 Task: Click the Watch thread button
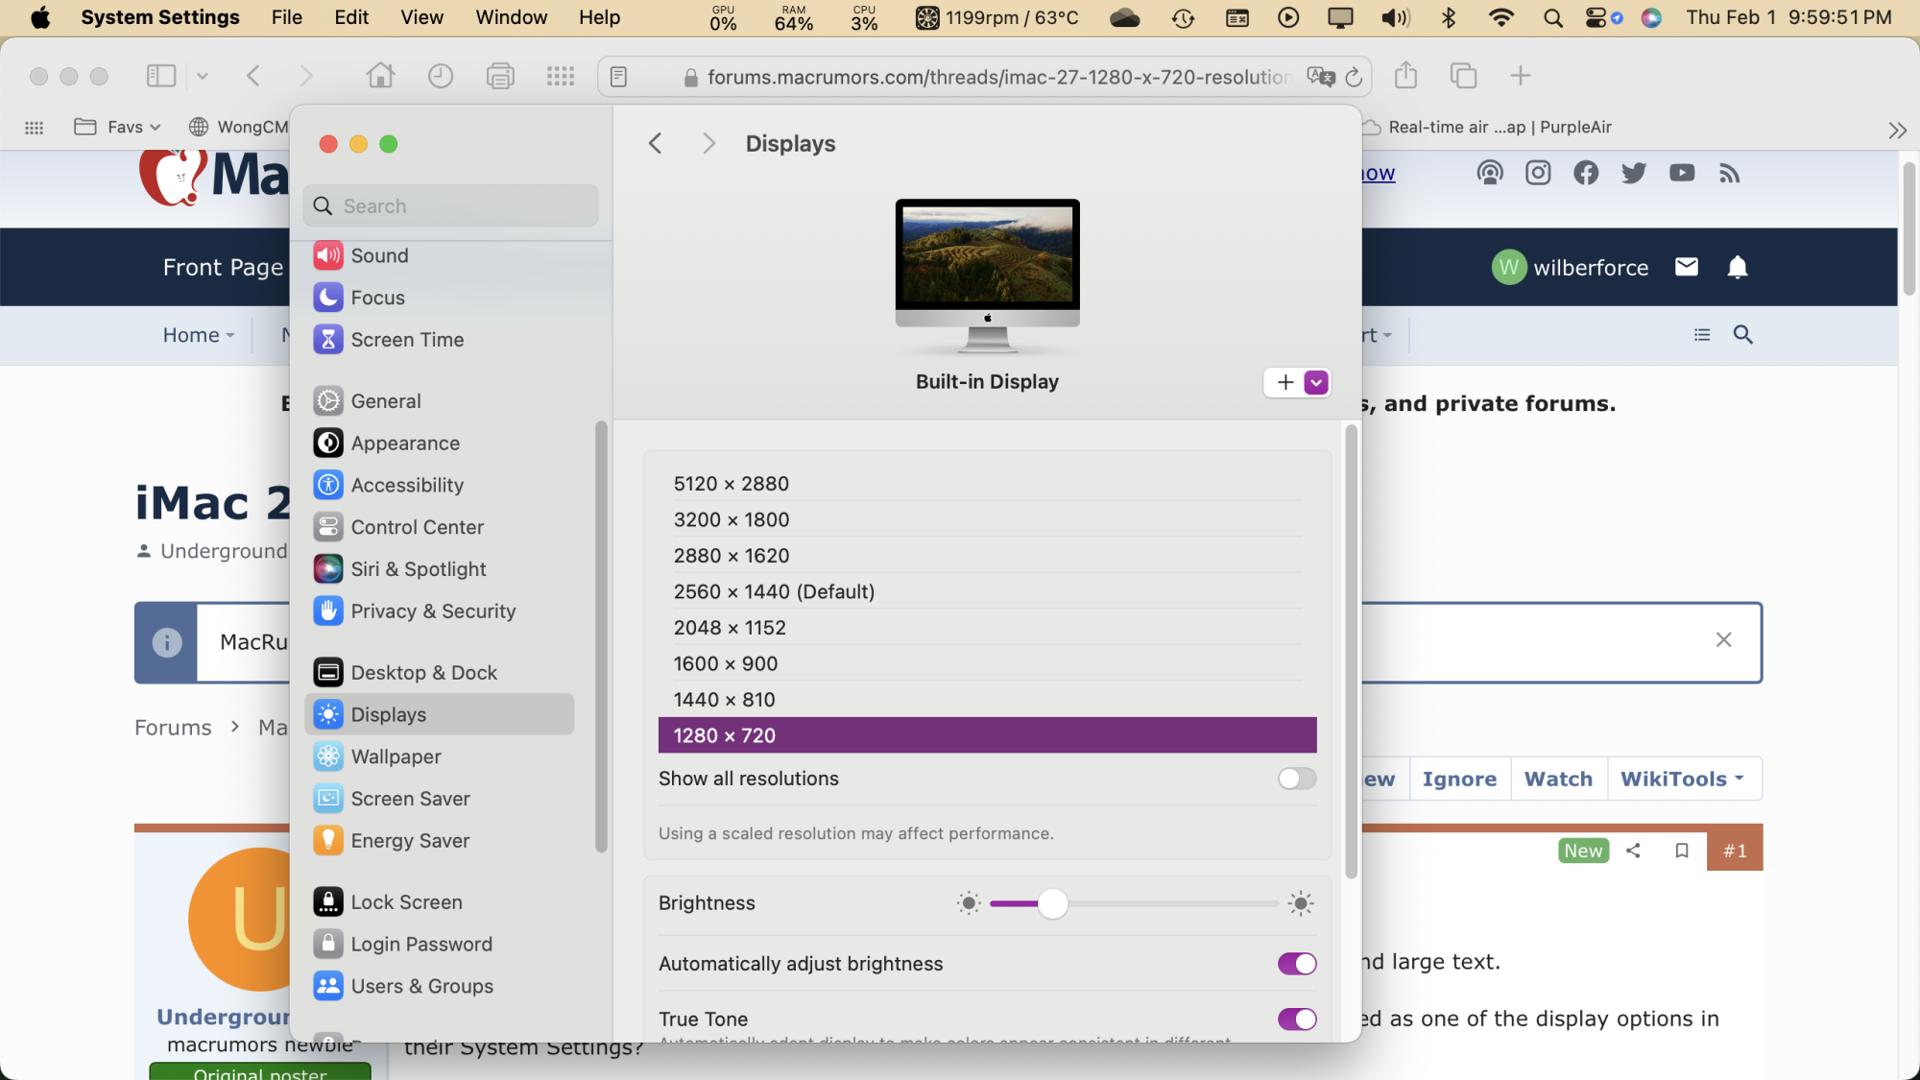point(1558,779)
